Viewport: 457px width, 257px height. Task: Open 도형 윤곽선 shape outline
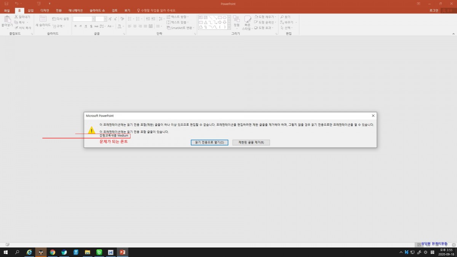265,22
